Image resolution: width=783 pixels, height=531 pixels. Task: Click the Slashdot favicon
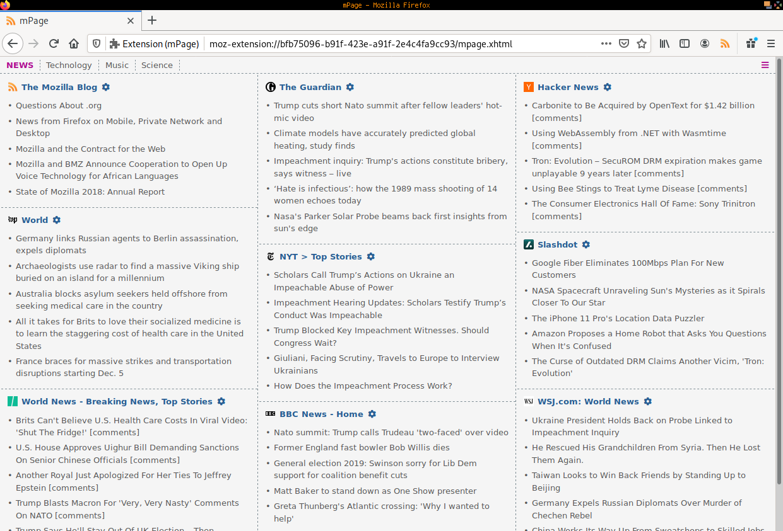529,244
